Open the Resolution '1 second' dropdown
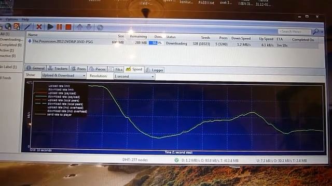Image resolution: width=332 pixels, height=186 pixels. pyautogui.click(x=134, y=76)
